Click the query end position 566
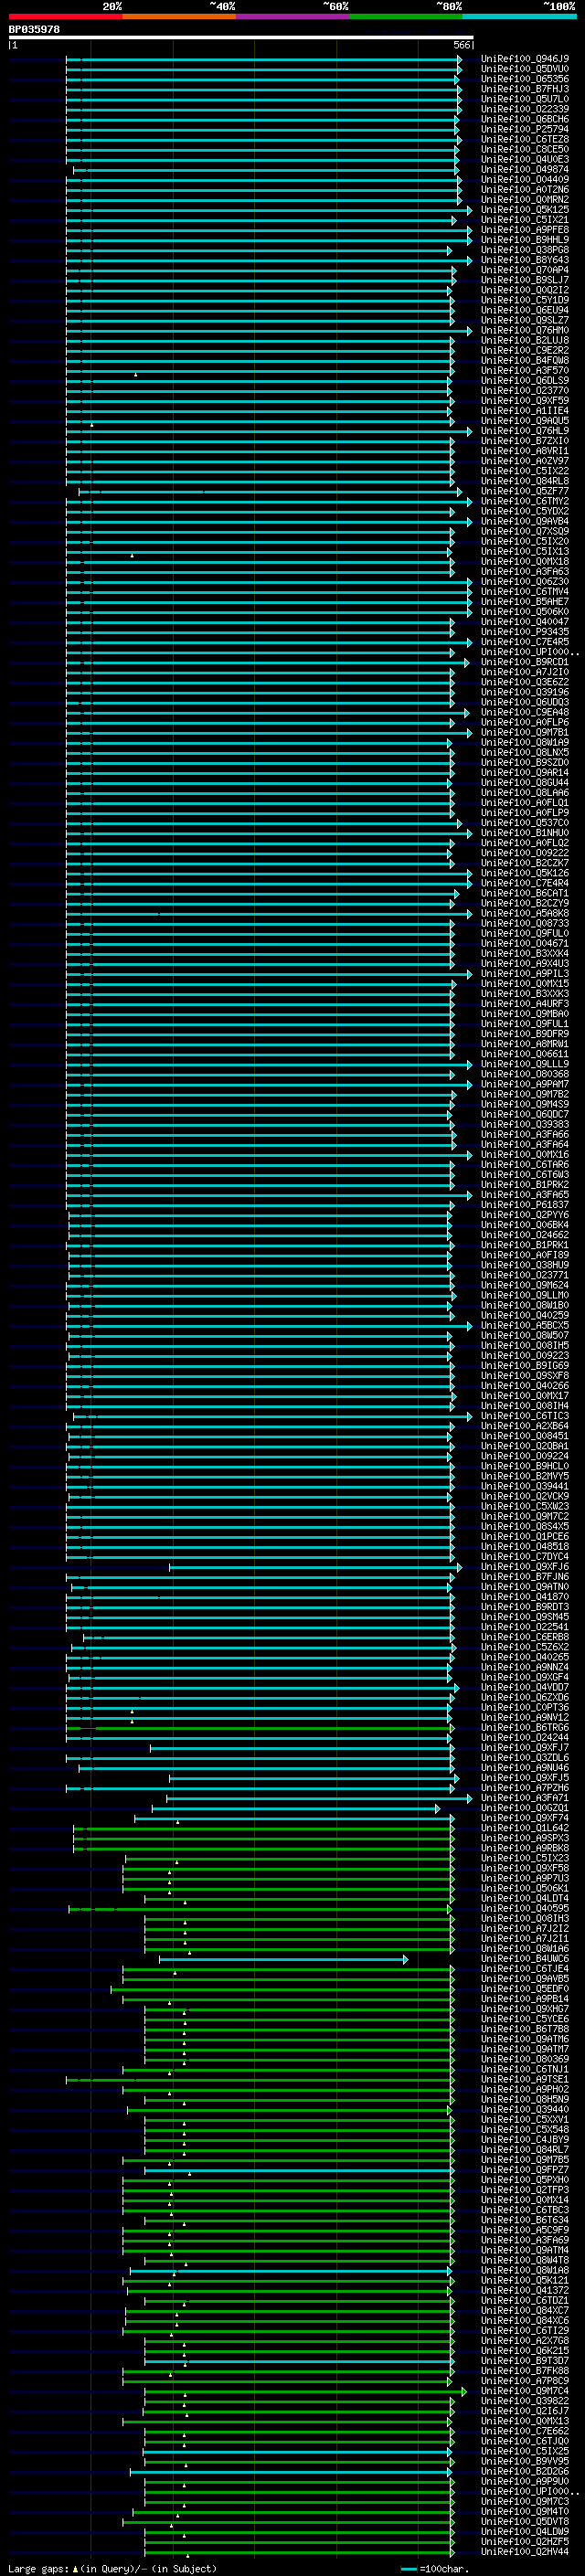Image resolution: width=585 pixels, height=2576 pixels. pos(462,45)
